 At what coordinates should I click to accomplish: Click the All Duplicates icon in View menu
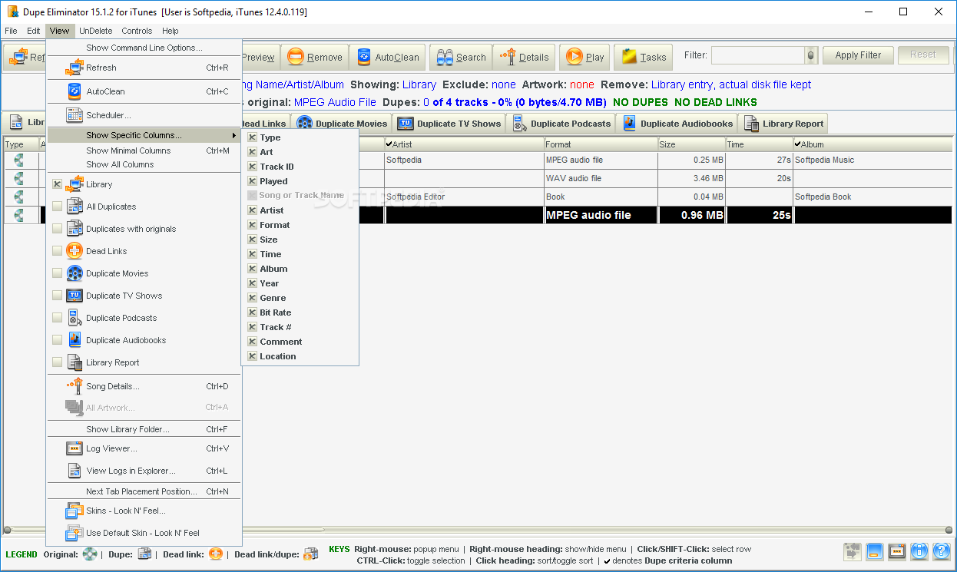75,207
